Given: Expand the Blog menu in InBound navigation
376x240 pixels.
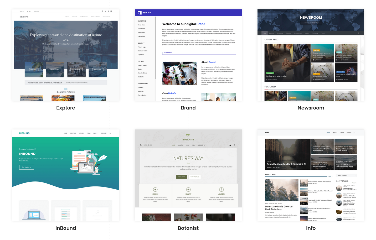Looking at the screenshot, I should tap(96, 133).
